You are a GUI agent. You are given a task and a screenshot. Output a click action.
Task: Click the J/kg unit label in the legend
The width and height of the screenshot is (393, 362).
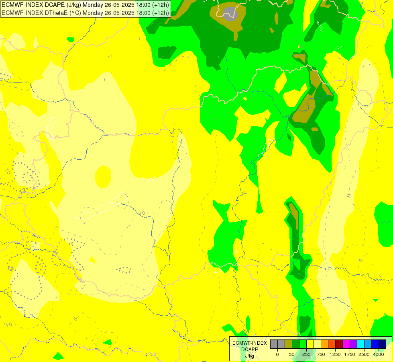coord(250,356)
